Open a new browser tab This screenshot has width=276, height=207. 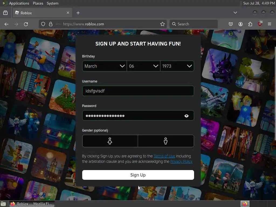tap(78, 13)
